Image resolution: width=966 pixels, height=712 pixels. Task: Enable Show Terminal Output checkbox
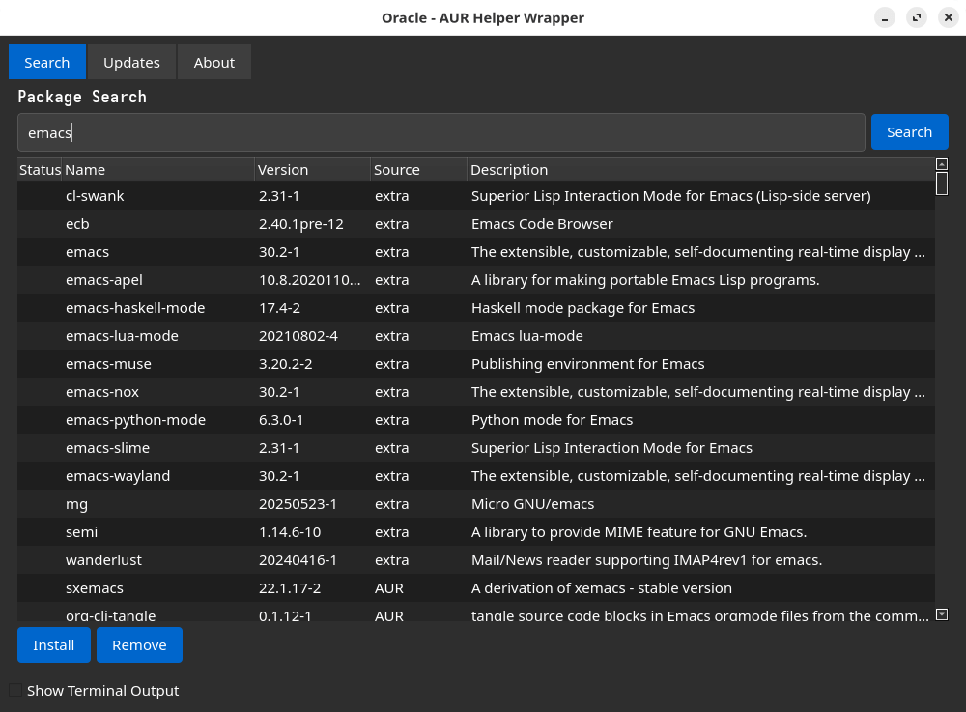[15, 690]
